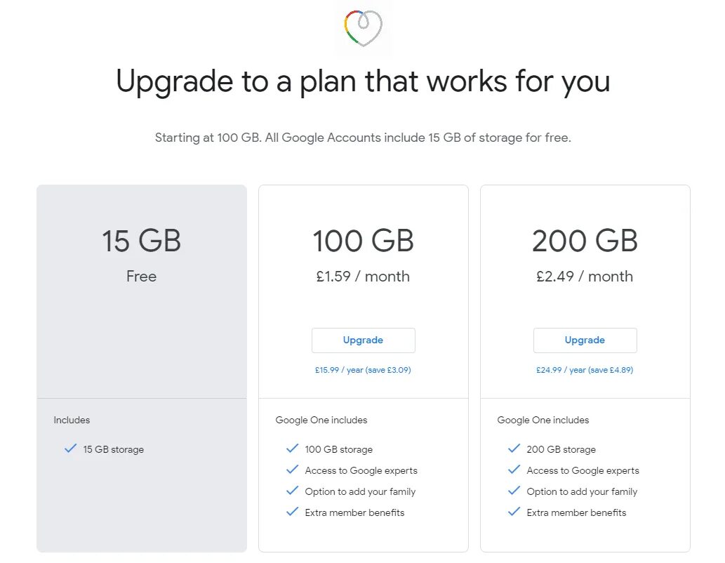The height and width of the screenshot is (563, 725).
Task: Upgrade to the 200 GB plan
Action: [x=585, y=340]
